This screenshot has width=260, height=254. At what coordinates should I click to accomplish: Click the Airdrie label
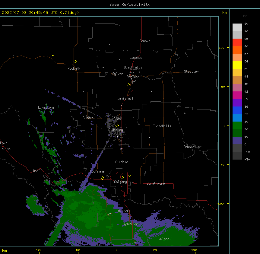[122, 162]
